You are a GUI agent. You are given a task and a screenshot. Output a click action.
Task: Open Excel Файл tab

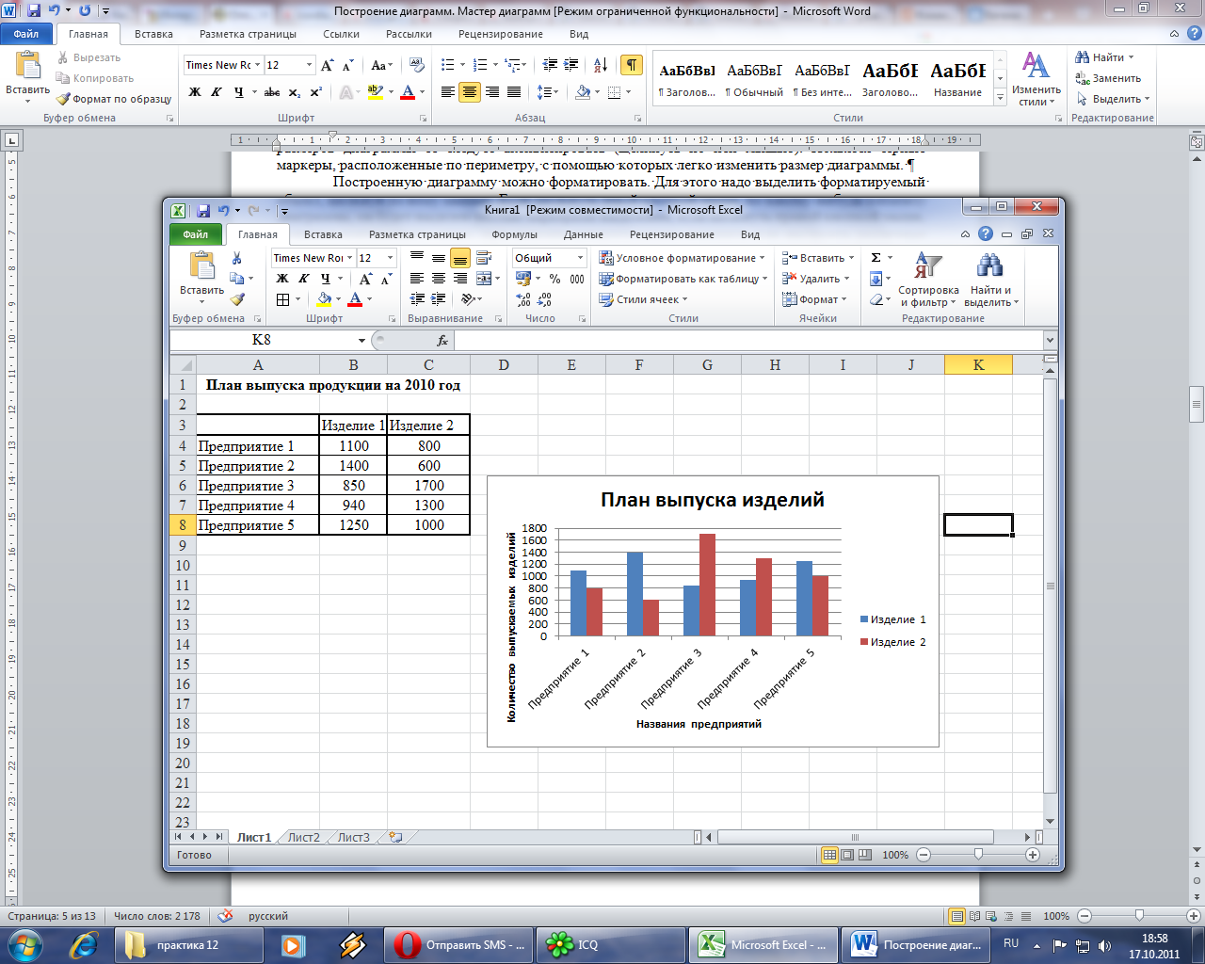pos(196,234)
